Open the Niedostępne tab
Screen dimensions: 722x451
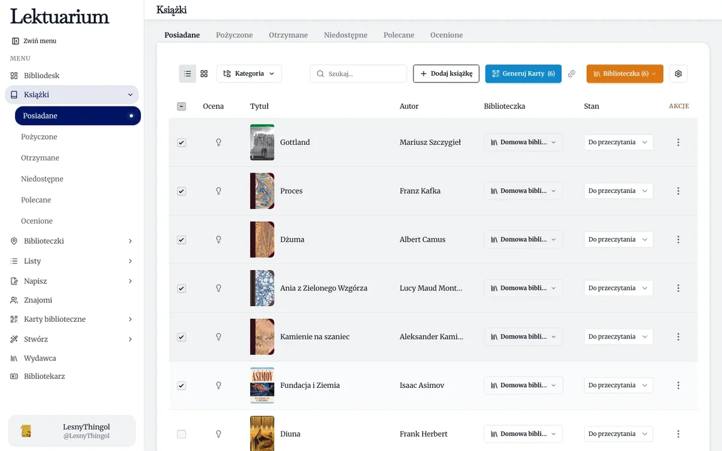[345, 35]
